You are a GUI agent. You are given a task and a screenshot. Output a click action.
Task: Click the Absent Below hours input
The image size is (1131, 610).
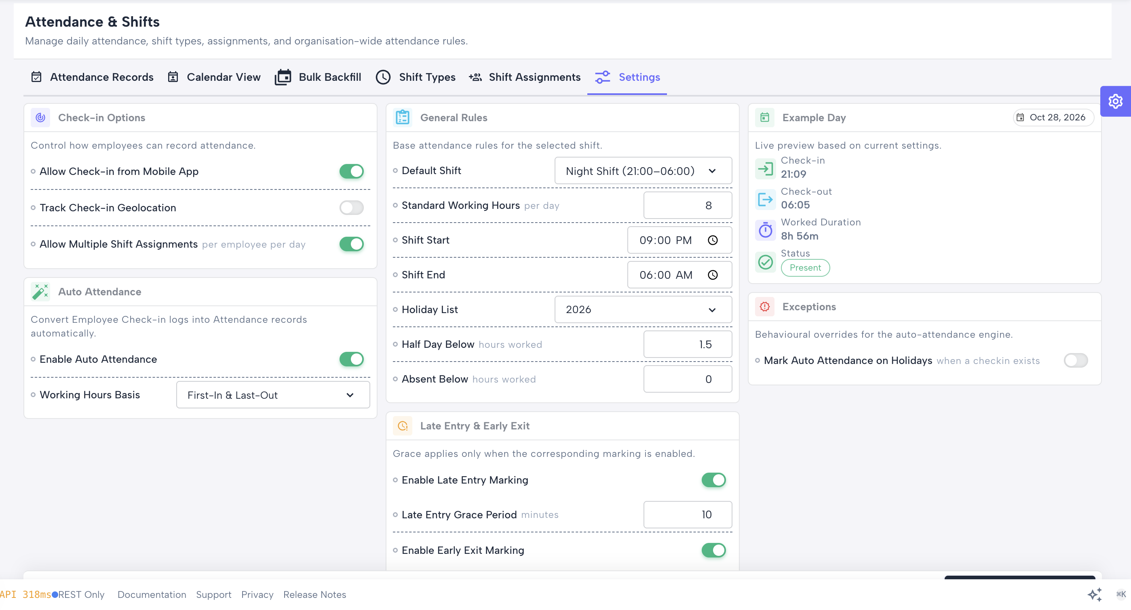(688, 379)
